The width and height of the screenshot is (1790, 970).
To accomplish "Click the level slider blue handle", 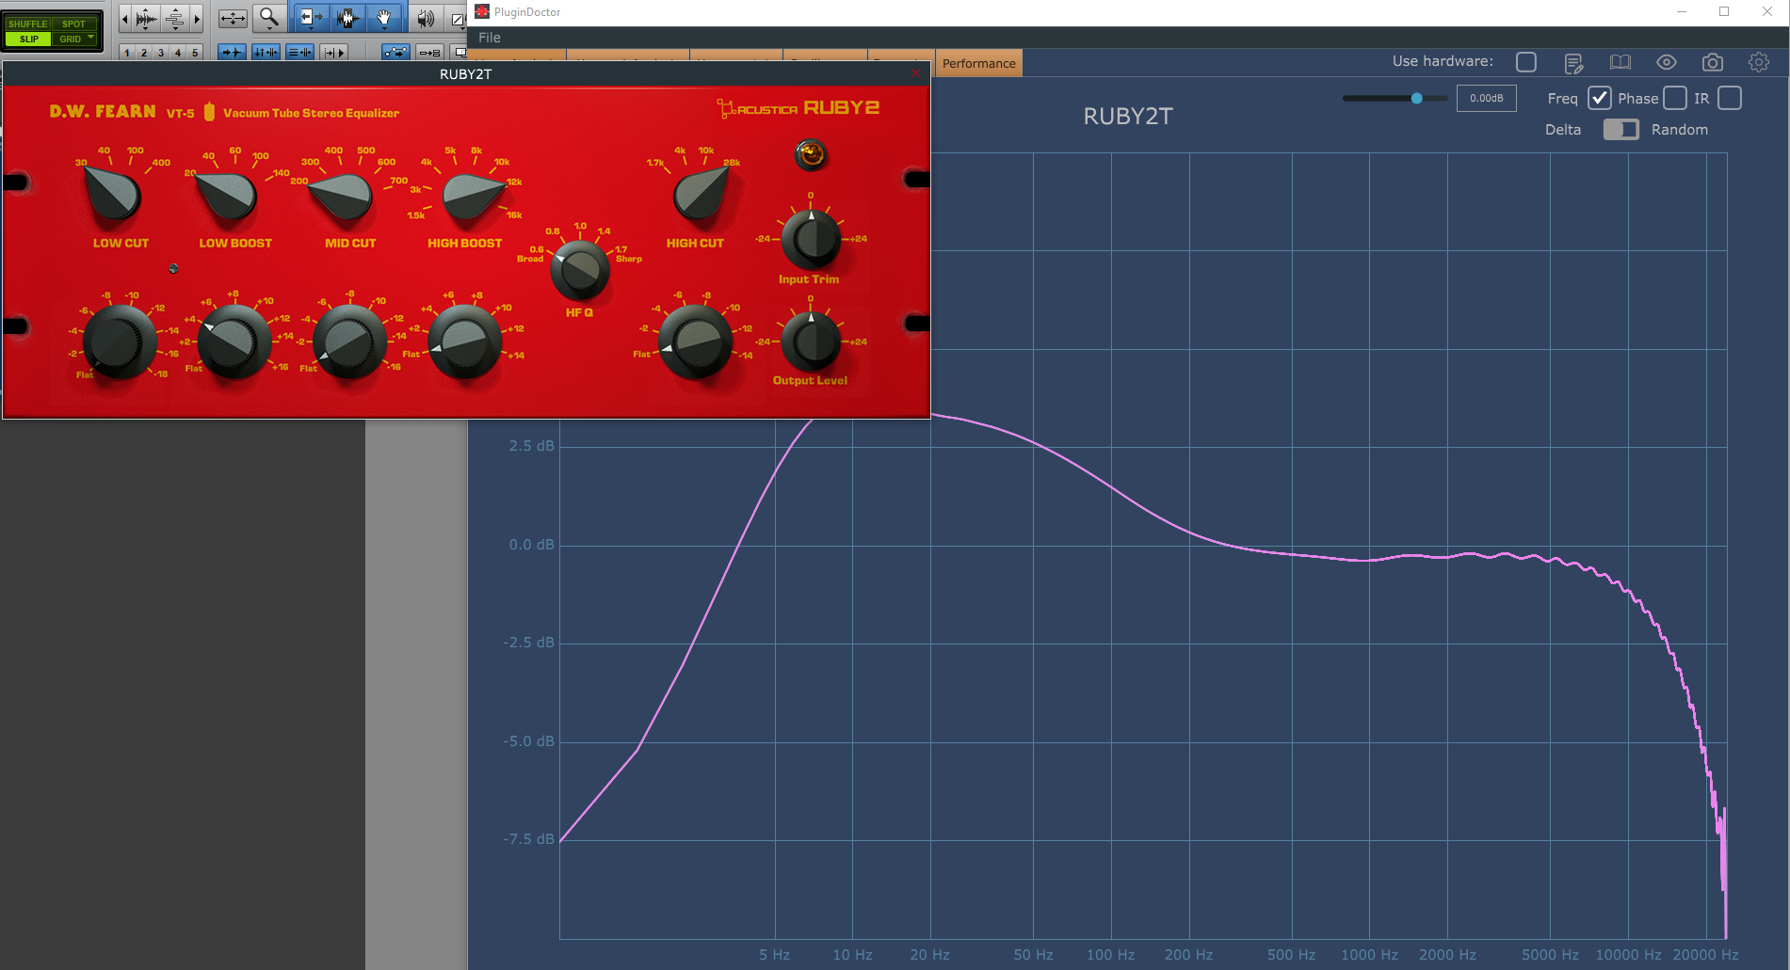I will (1416, 98).
